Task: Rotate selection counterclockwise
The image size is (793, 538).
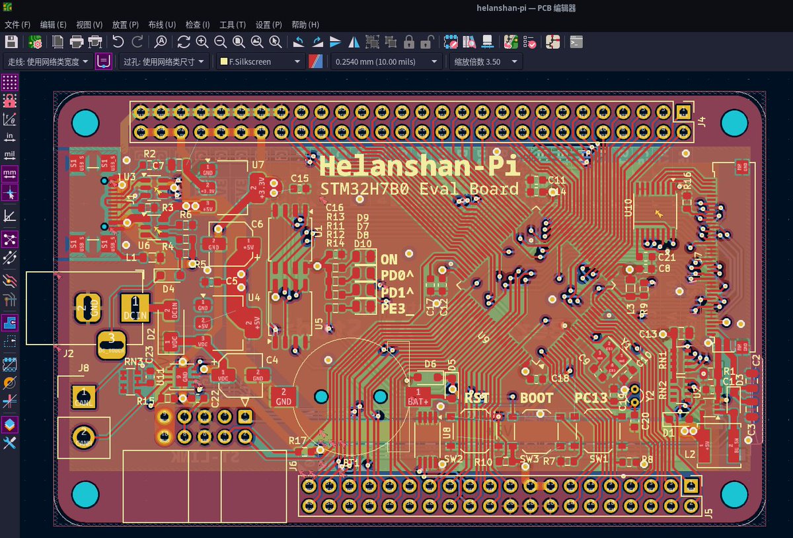Action: (x=299, y=42)
